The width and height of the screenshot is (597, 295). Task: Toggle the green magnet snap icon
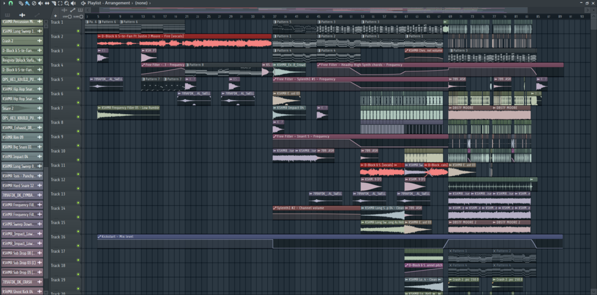pyautogui.click(x=11, y=3)
